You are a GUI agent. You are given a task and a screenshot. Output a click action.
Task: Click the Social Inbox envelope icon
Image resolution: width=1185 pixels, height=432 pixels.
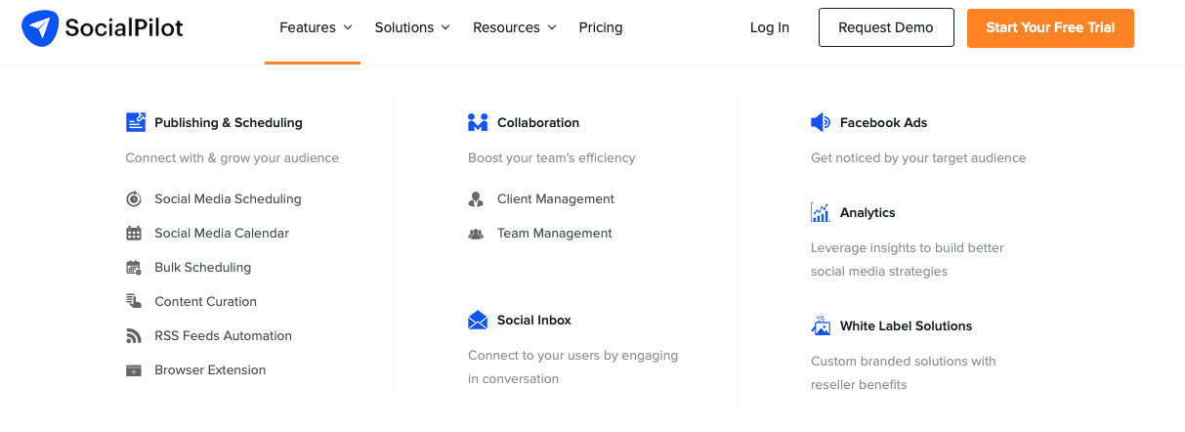pos(478,320)
